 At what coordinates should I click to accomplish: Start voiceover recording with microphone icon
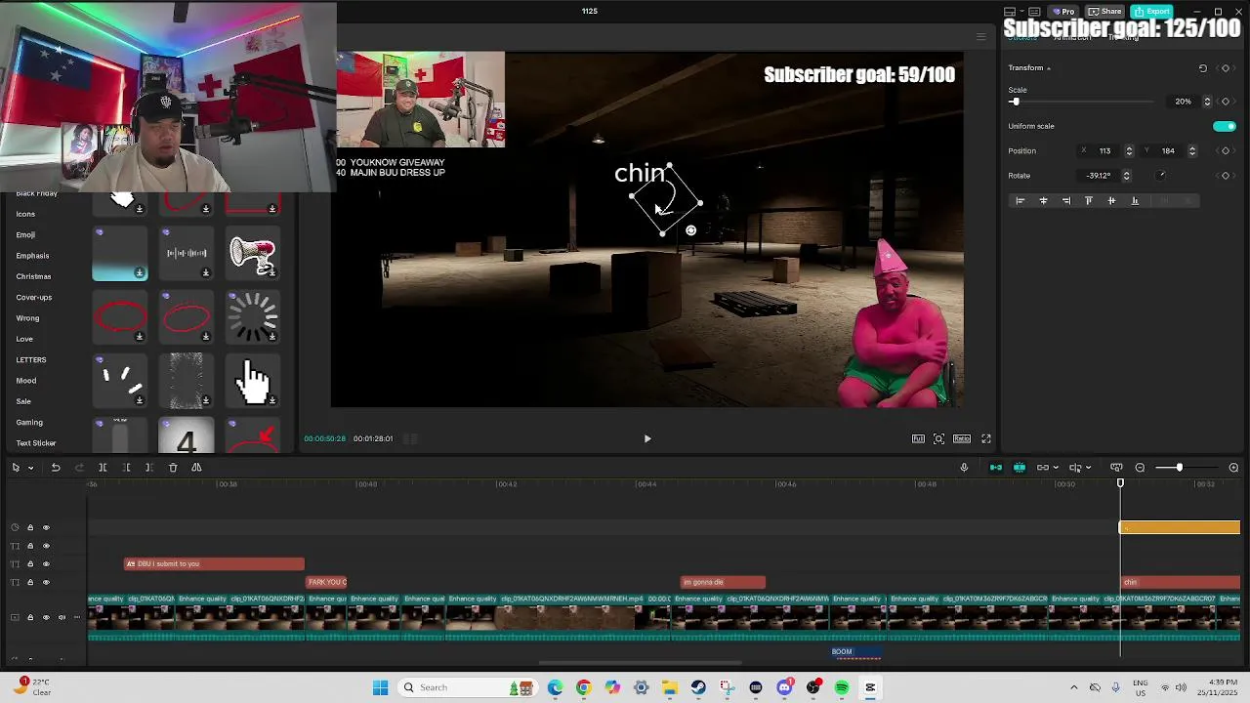(964, 468)
